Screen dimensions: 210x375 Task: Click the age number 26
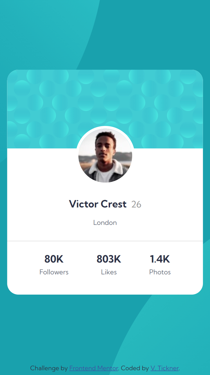[x=136, y=204]
